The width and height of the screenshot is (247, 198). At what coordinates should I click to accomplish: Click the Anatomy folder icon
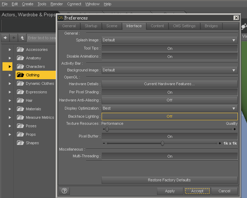click(x=20, y=58)
